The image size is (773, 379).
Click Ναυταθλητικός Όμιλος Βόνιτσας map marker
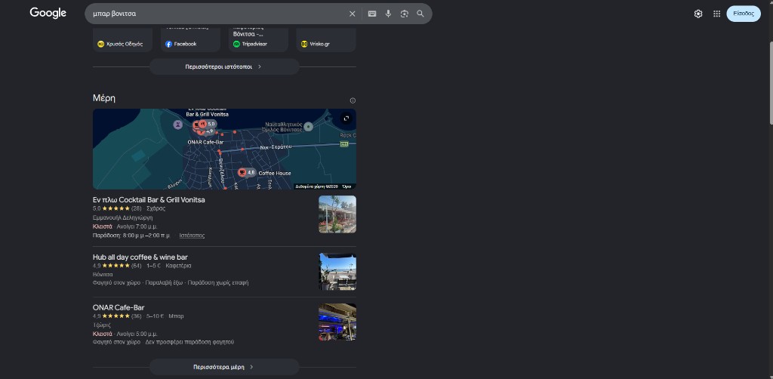309,127
